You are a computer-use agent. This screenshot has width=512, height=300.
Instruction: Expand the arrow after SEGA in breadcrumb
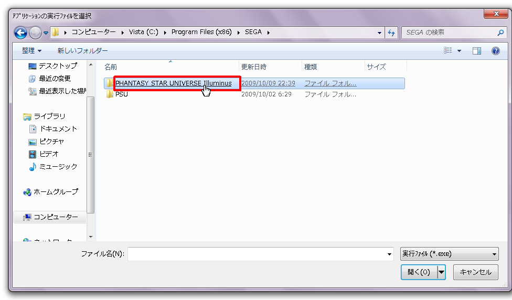[269, 33]
